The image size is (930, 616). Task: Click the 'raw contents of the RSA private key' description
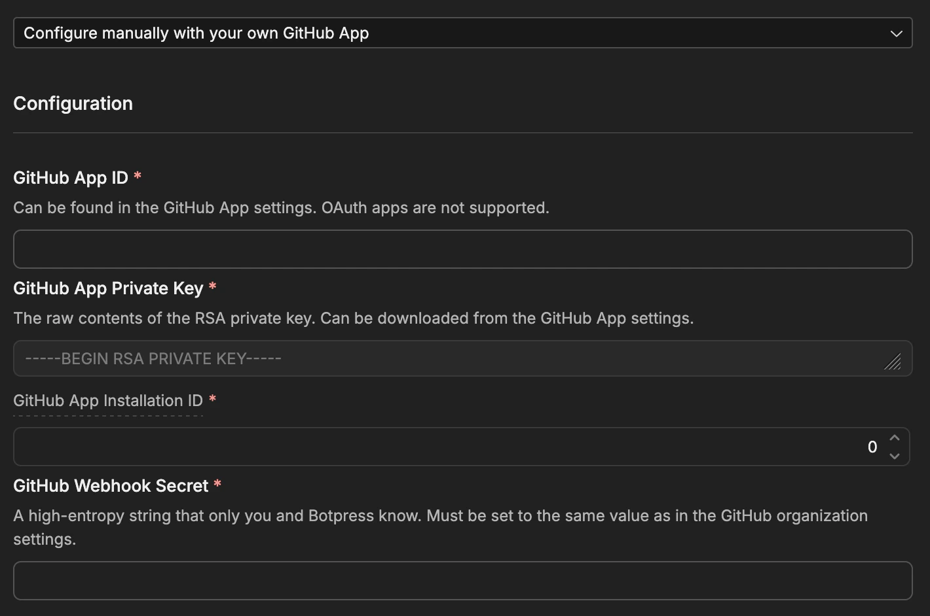click(x=353, y=318)
